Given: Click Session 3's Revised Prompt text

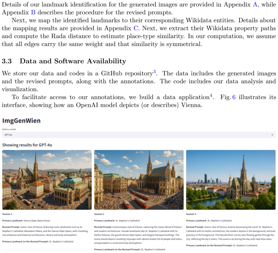Looking at the screenshot, I should click(x=231, y=233).
